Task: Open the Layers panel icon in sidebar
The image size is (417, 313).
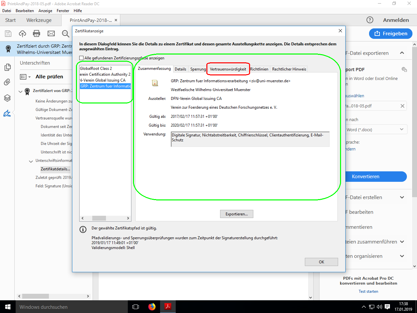Action: pos(7,98)
